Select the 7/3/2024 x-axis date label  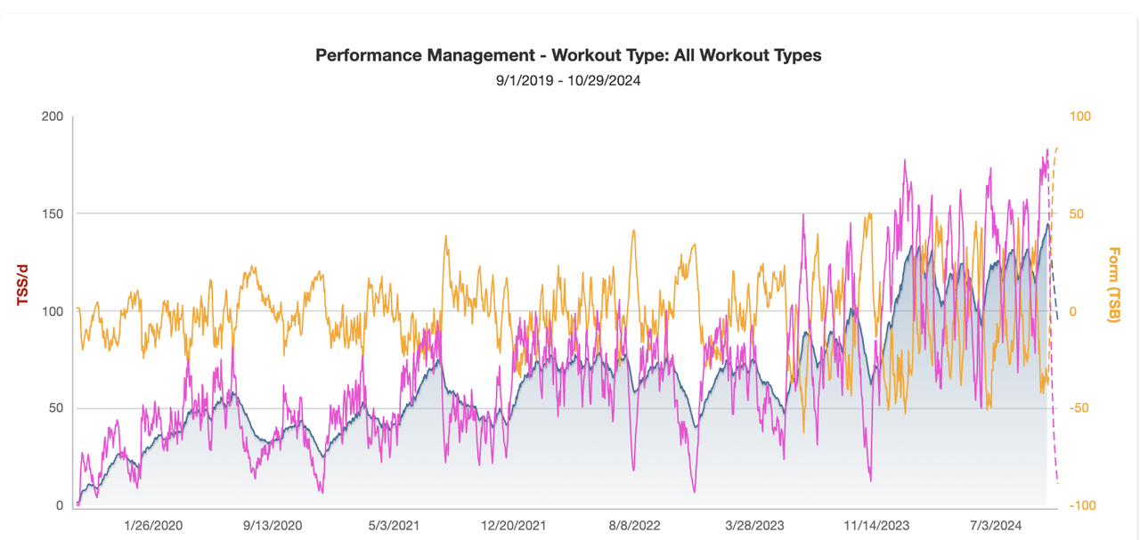pyautogui.click(x=996, y=526)
